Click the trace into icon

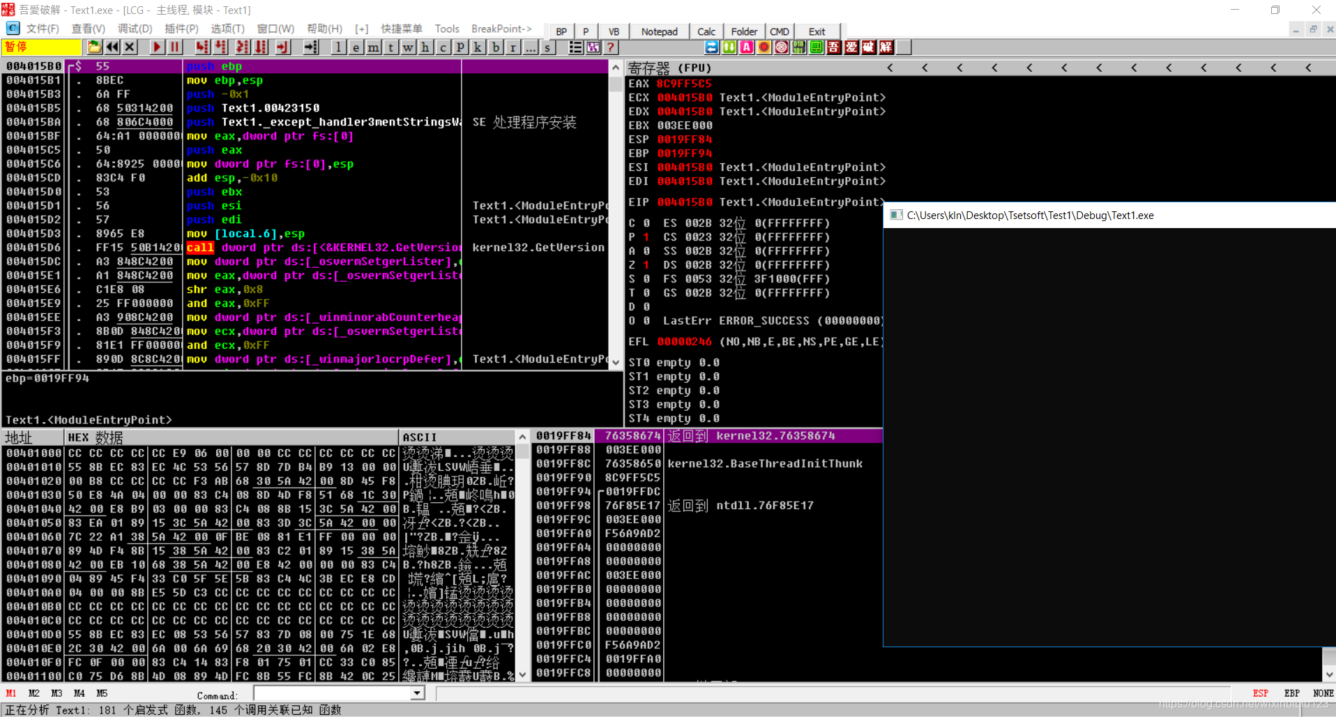(243, 47)
